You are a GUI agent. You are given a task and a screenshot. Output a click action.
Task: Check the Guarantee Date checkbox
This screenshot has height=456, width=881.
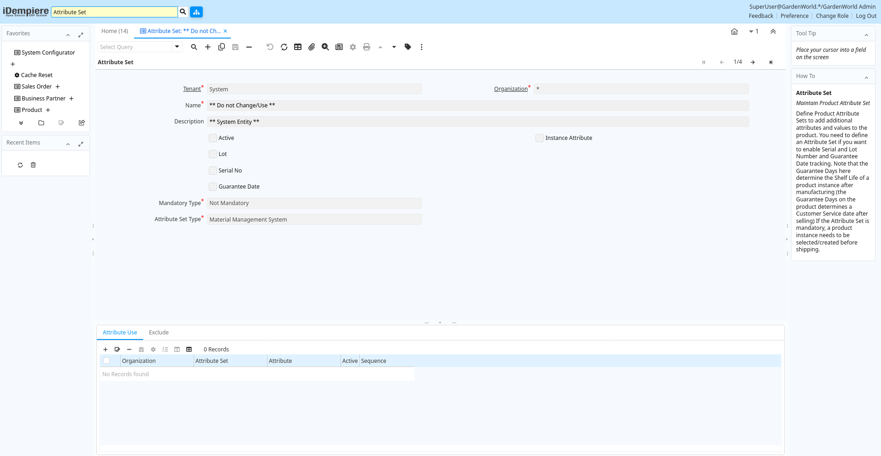click(213, 187)
